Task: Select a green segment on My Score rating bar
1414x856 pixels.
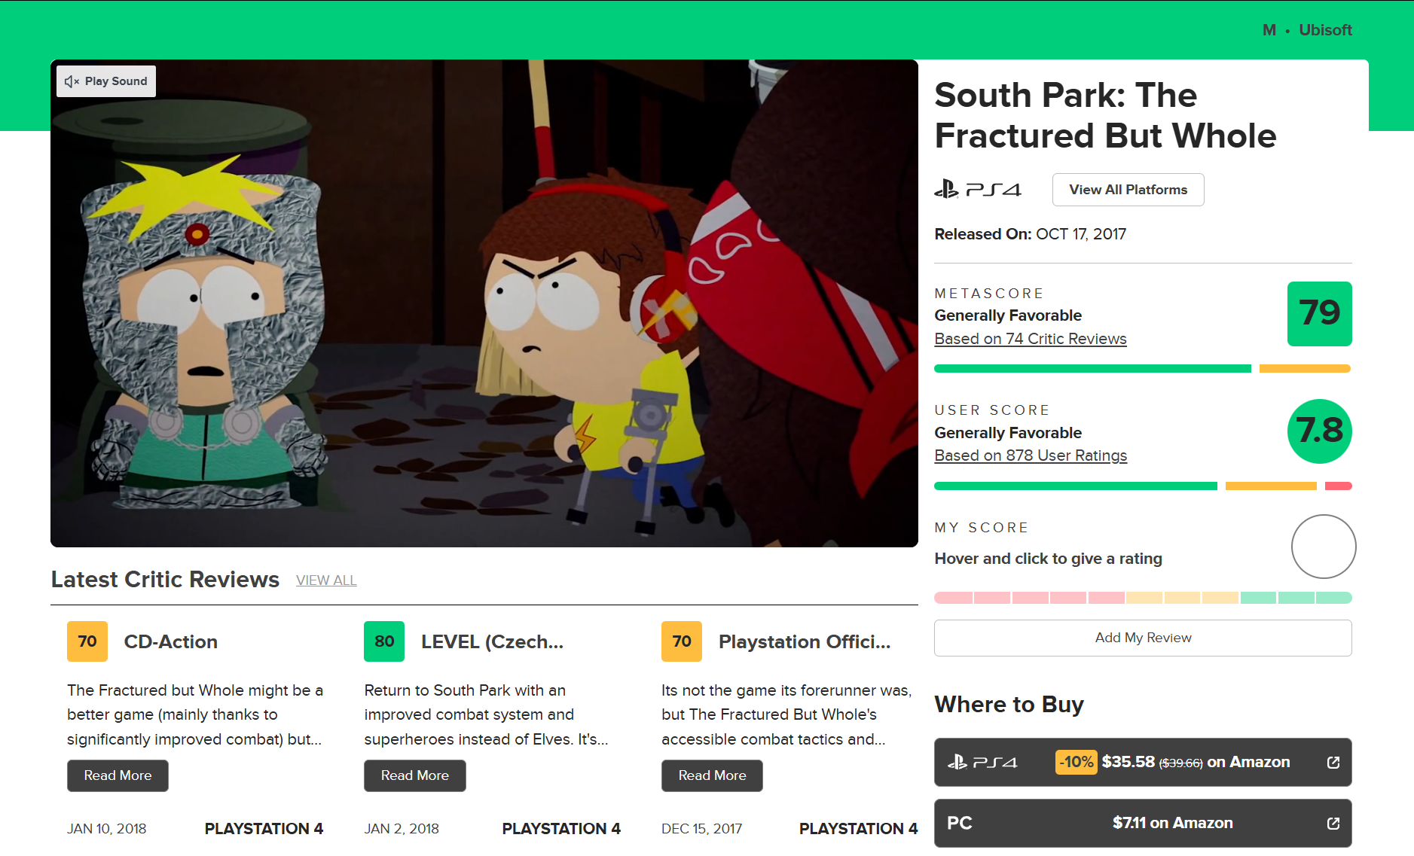Action: coord(1296,598)
